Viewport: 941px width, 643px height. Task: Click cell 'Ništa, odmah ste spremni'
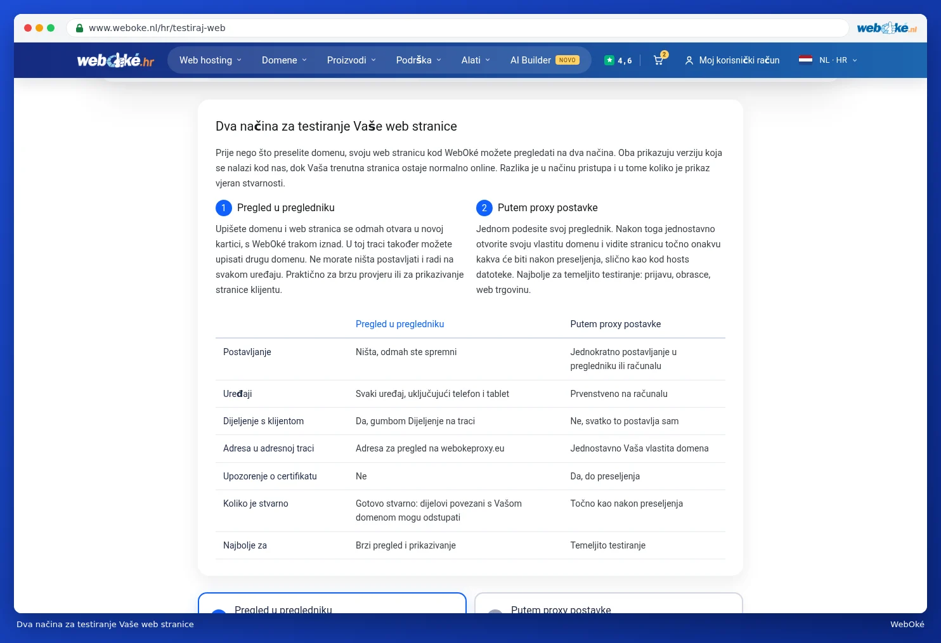[406, 352]
